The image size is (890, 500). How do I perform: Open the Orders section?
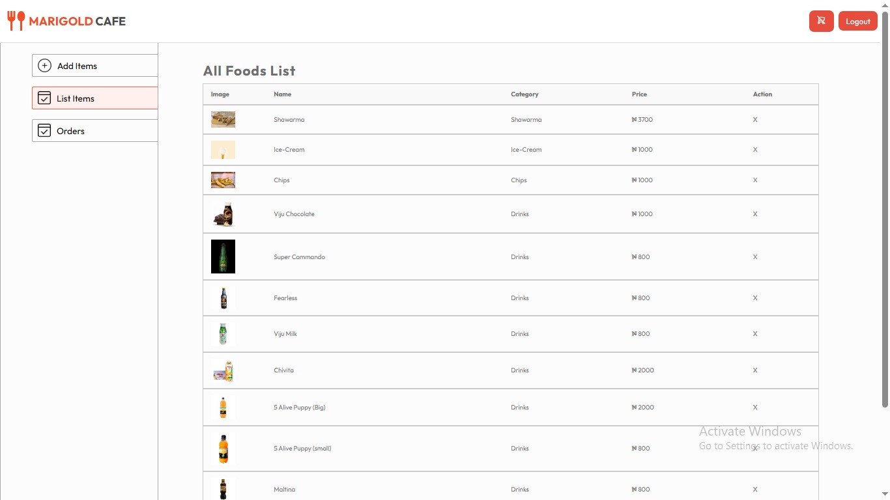point(70,131)
